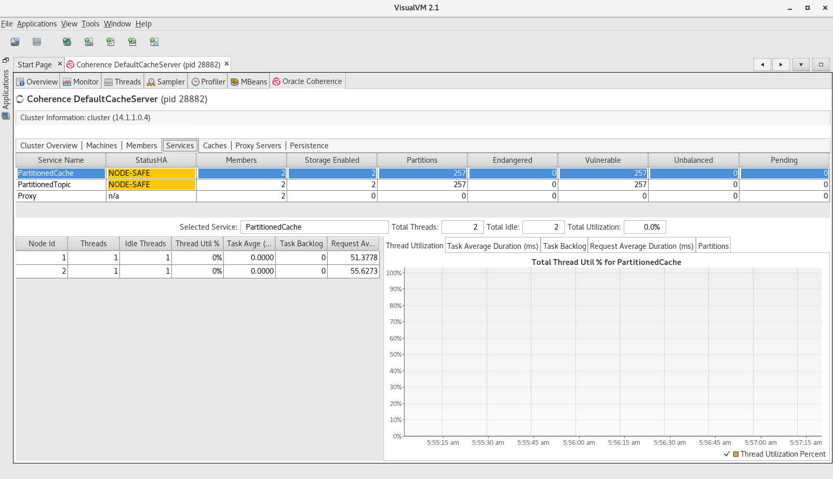This screenshot has width=833, height=479.
Task: Switch to the Threads tab
Action: click(123, 82)
